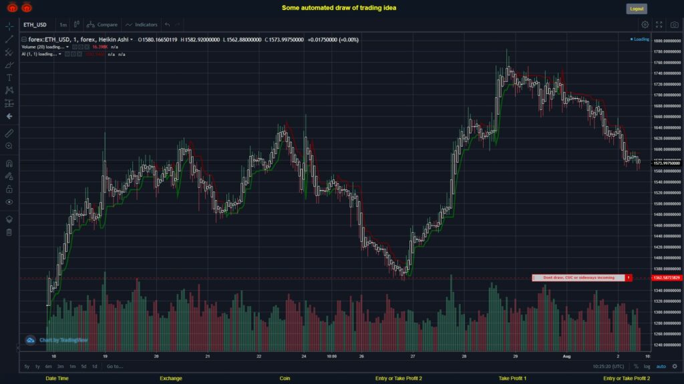Click the back arrow in left sidebar
Viewport: 684px width, 384px height.
(x=9, y=116)
